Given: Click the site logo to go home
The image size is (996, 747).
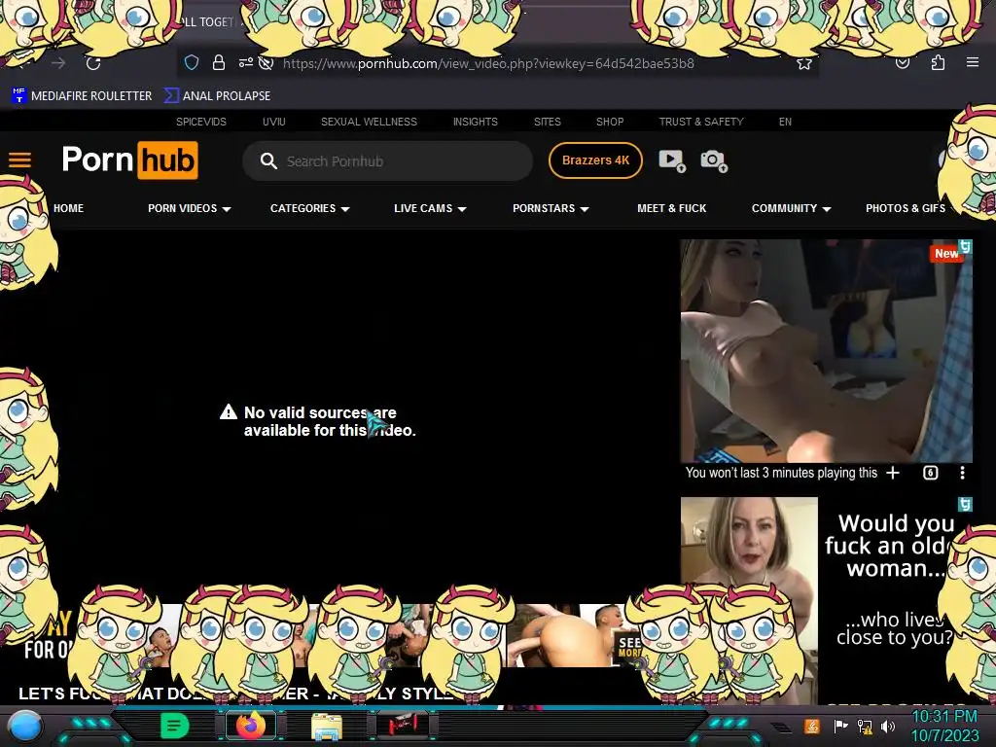Looking at the screenshot, I should point(129,160).
